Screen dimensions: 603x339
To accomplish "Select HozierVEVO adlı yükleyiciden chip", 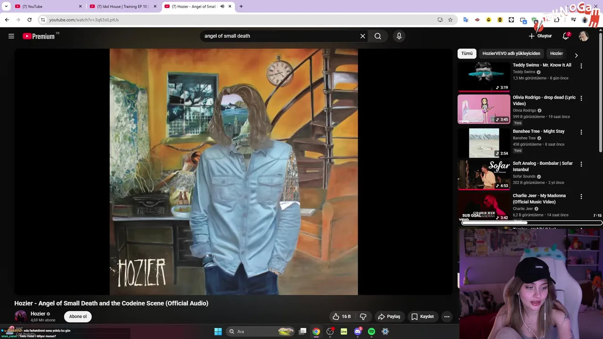I will tap(511, 54).
